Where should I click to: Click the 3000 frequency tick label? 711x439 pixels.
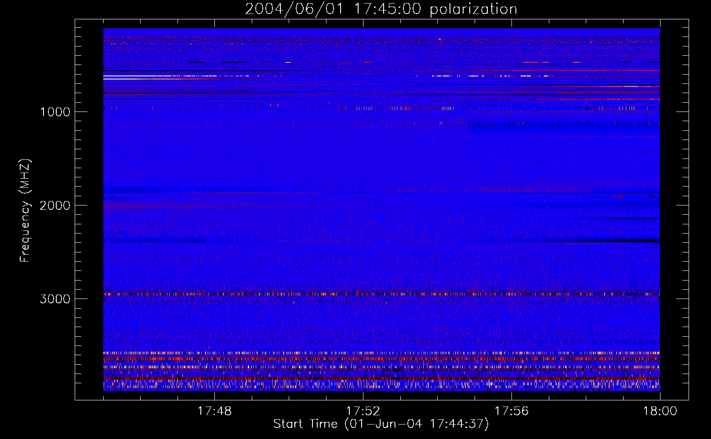pos(55,299)
